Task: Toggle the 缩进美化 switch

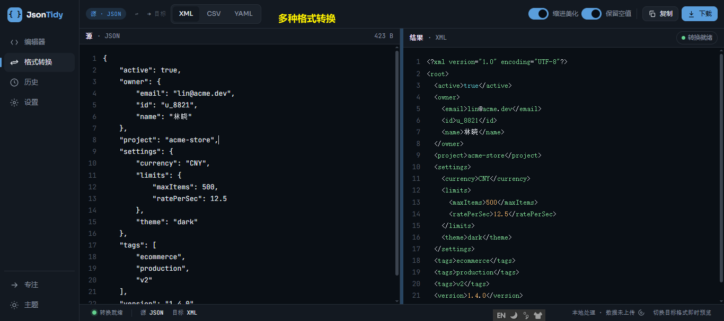Action: tap(538, 14)
